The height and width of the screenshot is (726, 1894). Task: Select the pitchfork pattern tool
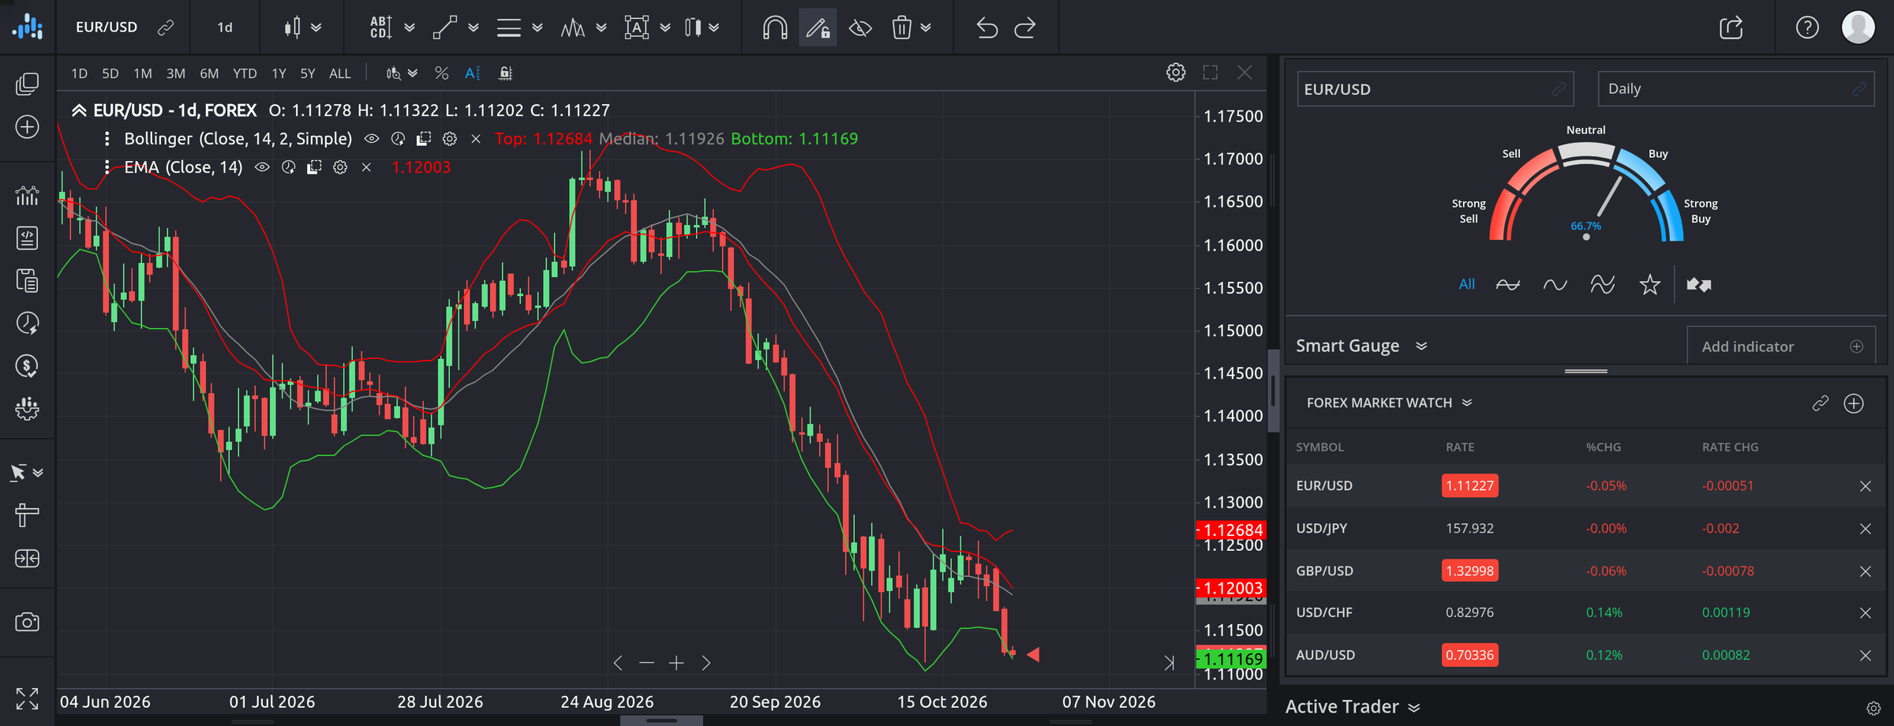point(573,28)
